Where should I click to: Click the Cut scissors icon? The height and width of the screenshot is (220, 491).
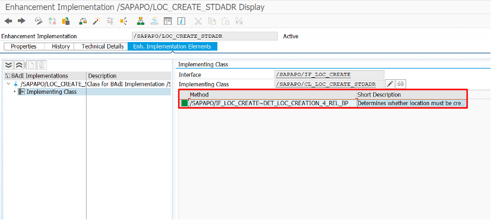(198, 21)
